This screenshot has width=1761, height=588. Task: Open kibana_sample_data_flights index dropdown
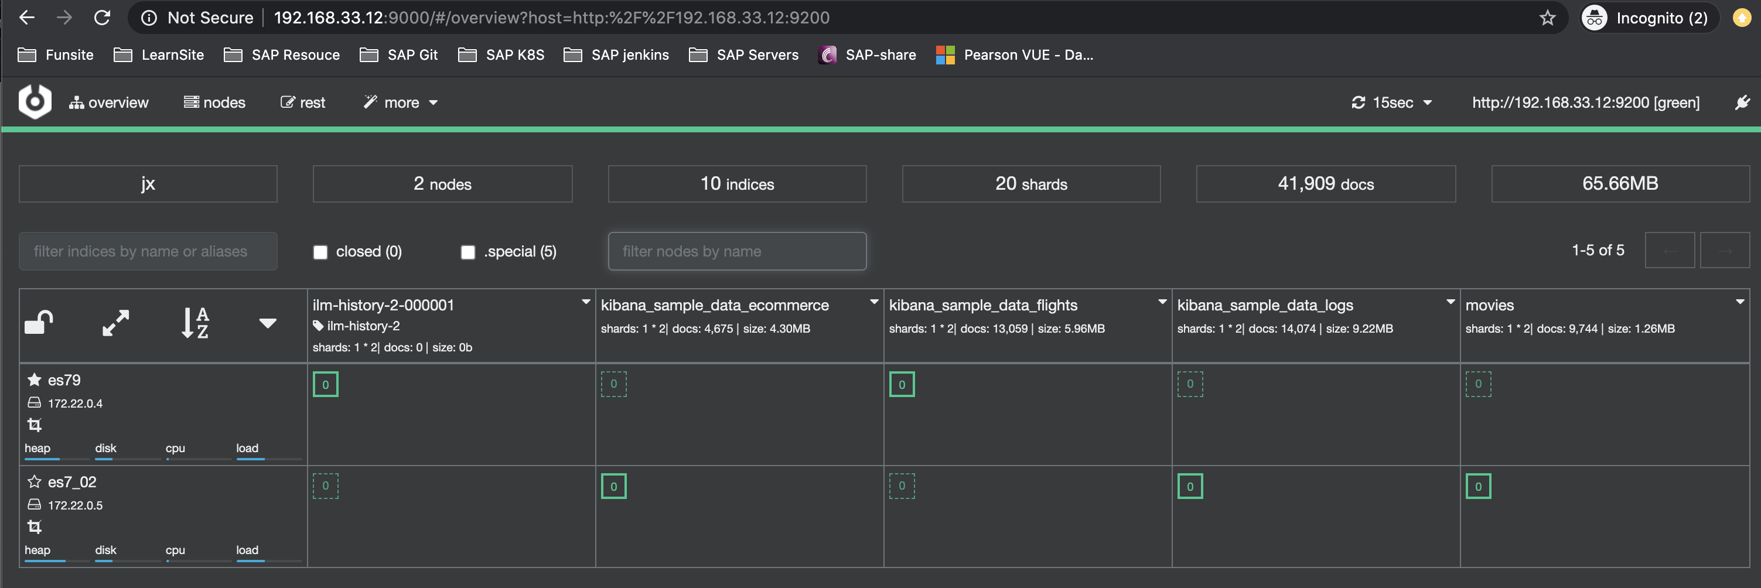(1162, 302)
